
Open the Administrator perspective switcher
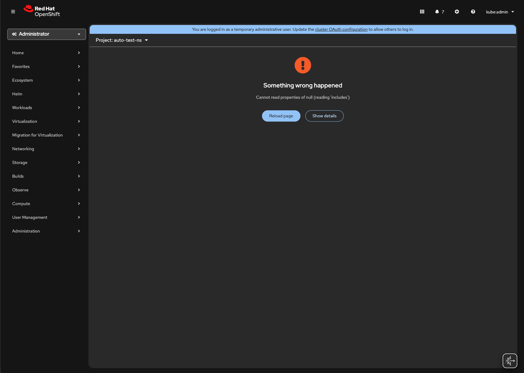point(47,34)
